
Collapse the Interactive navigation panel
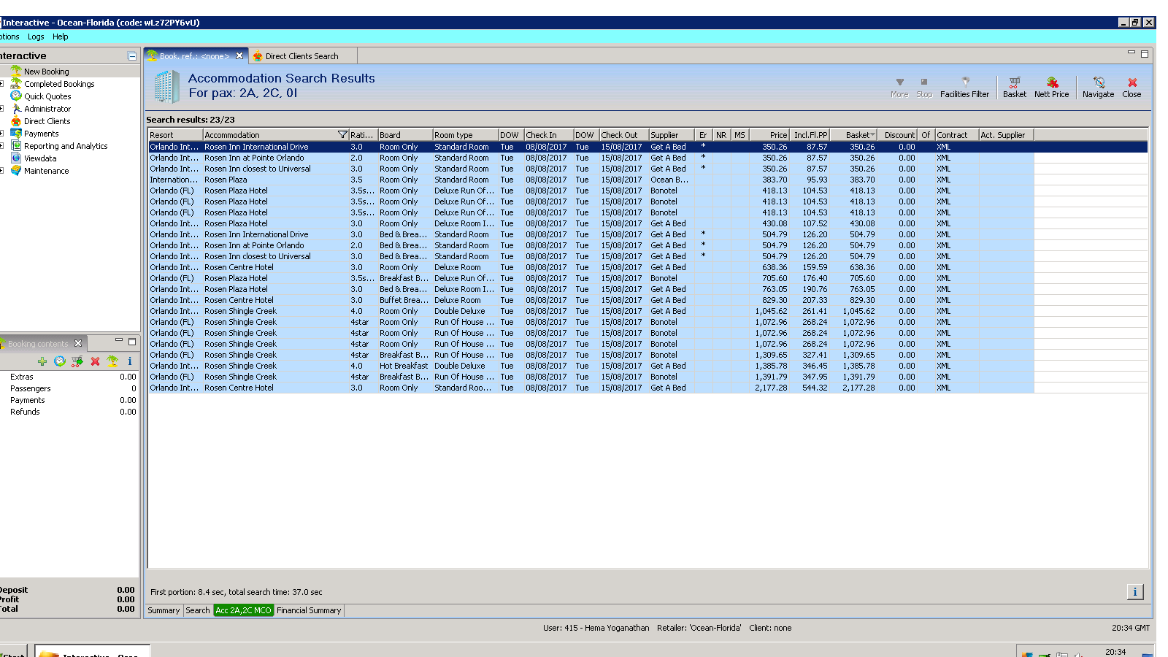[x=132, y=56]
